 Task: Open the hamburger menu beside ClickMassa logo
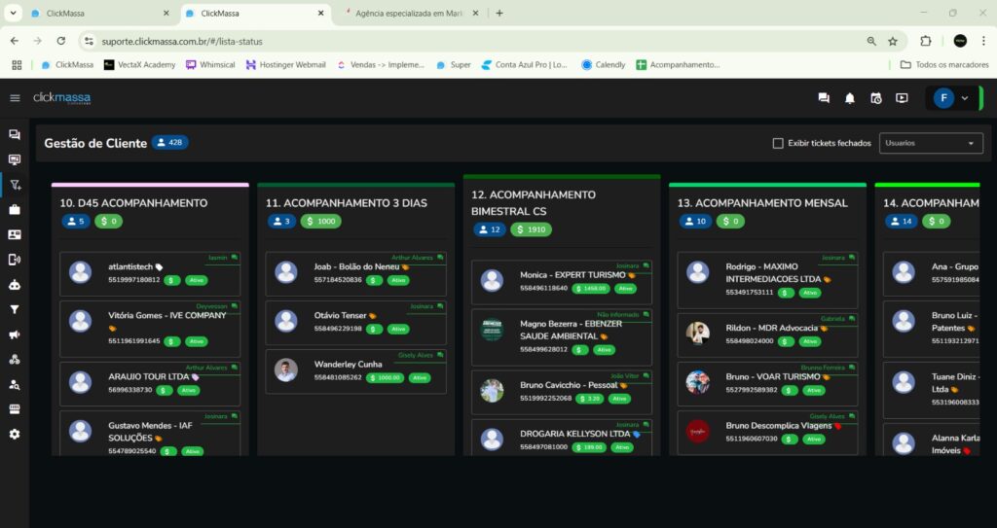[x=15, y=98]
